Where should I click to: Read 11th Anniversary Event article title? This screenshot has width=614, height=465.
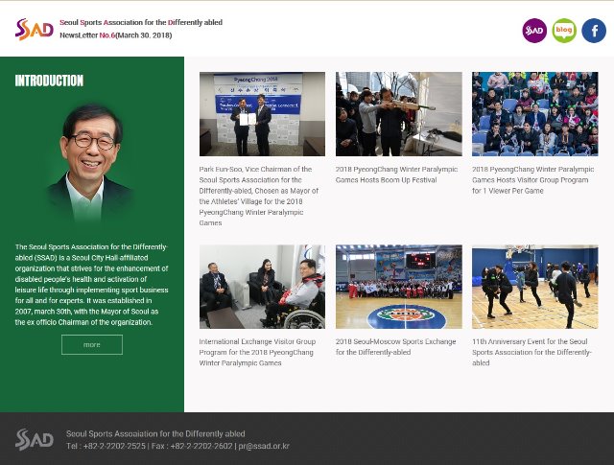pos(531,352)
